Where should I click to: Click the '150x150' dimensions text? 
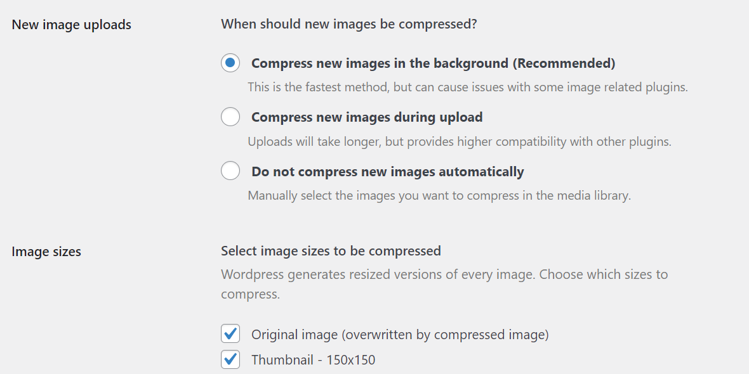coord(350,360)
